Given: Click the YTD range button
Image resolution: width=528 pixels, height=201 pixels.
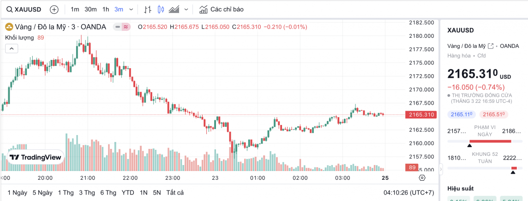Looking at the screenshot, I should click(128, 192).
